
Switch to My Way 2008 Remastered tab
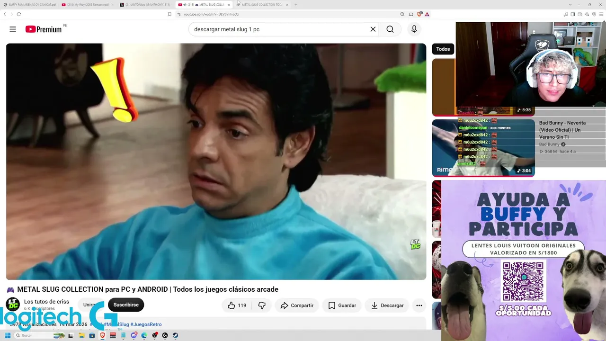(88, 5)
